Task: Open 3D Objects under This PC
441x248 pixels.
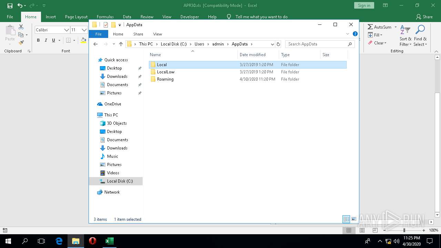Action: (x=117, y=123)
